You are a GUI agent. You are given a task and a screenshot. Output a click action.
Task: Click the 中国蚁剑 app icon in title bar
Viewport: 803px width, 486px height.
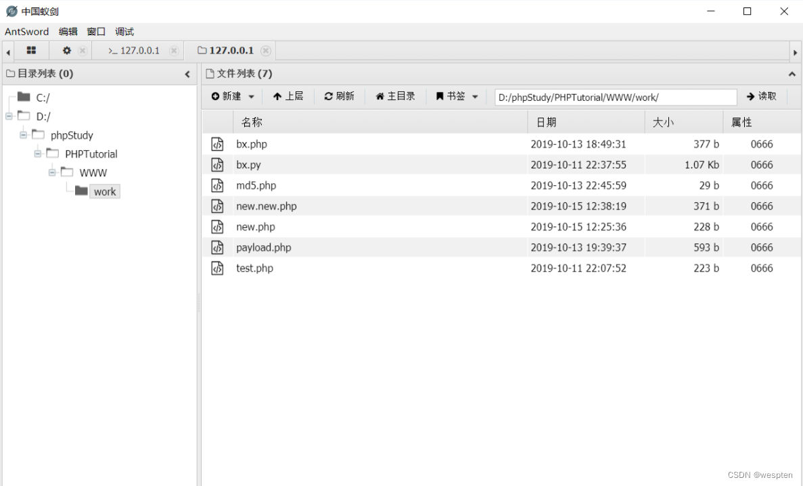(12, 11)
